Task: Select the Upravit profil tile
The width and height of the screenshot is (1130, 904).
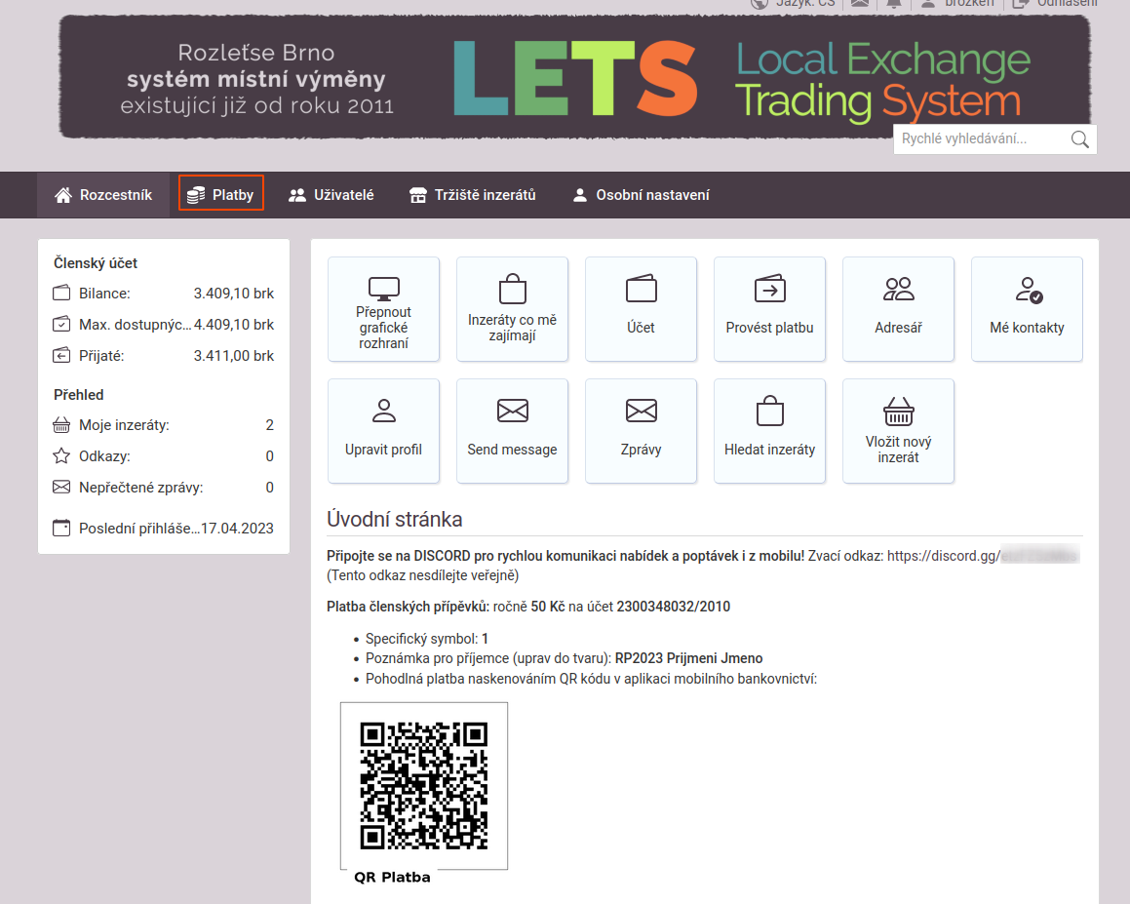Action: click(x=383, y=431)
